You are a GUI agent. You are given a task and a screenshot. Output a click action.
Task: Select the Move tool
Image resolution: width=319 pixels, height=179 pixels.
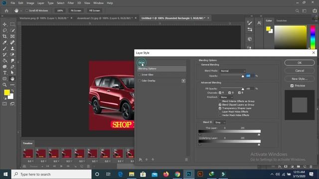pos(4,24)
